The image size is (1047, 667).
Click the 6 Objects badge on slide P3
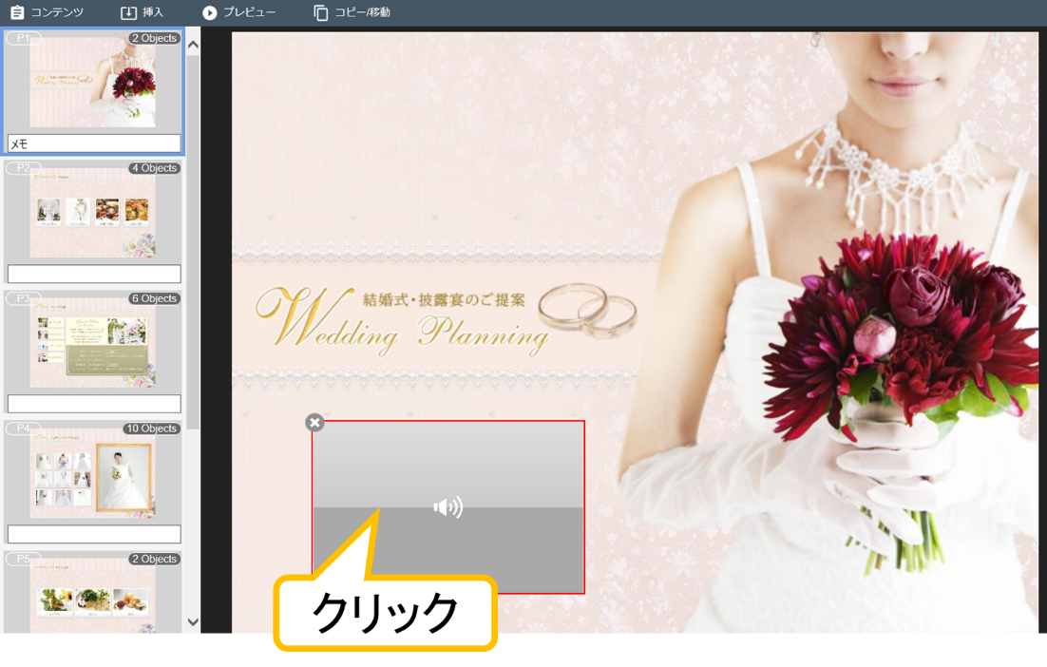154,298
